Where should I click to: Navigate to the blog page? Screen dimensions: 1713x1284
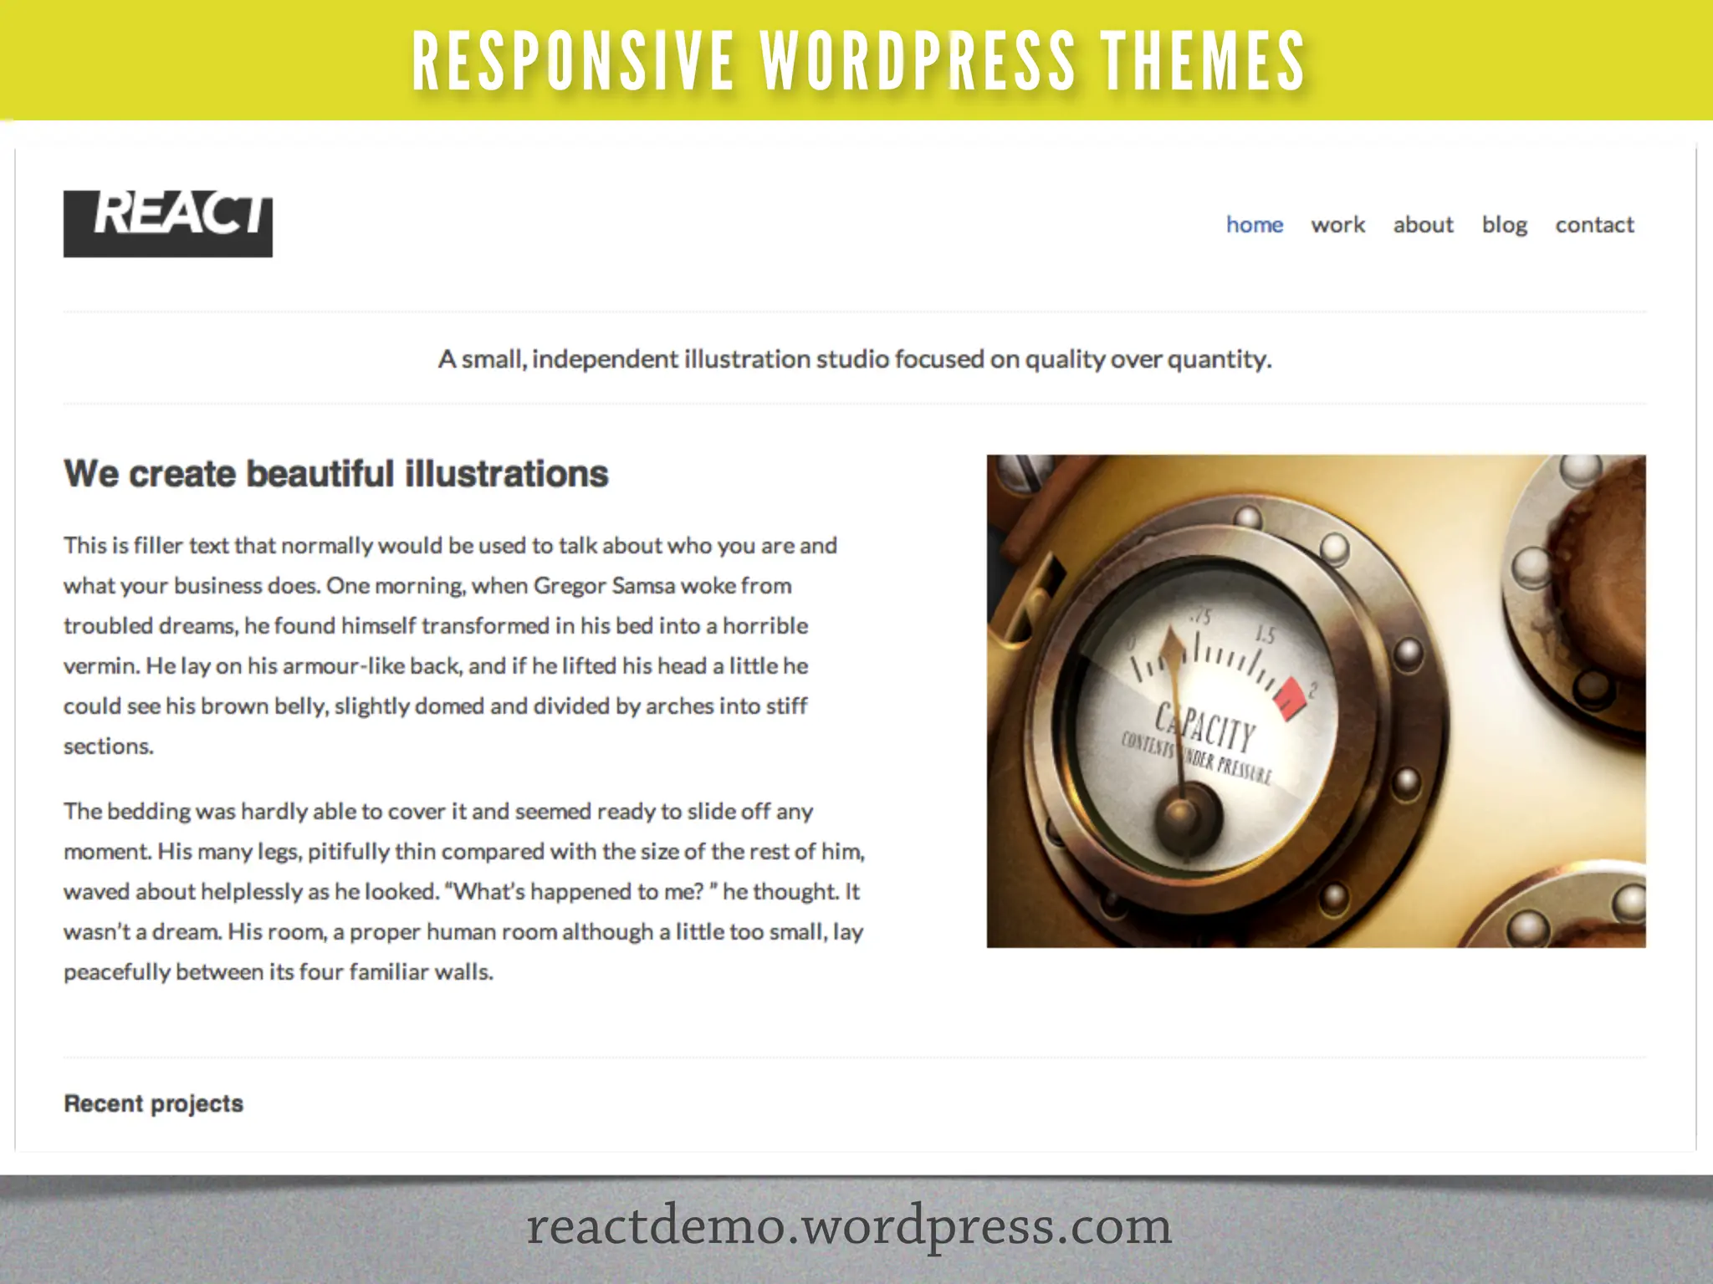[x=1504, y=226]
